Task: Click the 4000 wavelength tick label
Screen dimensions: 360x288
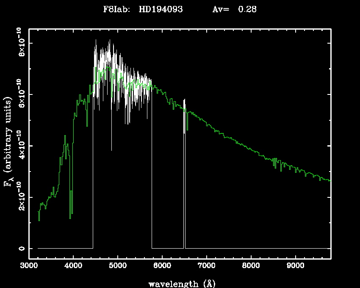Action: pos(73,266)
